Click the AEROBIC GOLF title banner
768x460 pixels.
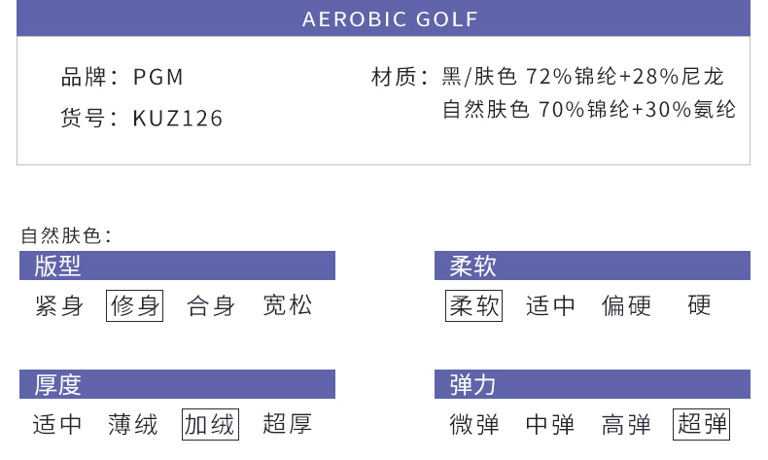point(383,18)
